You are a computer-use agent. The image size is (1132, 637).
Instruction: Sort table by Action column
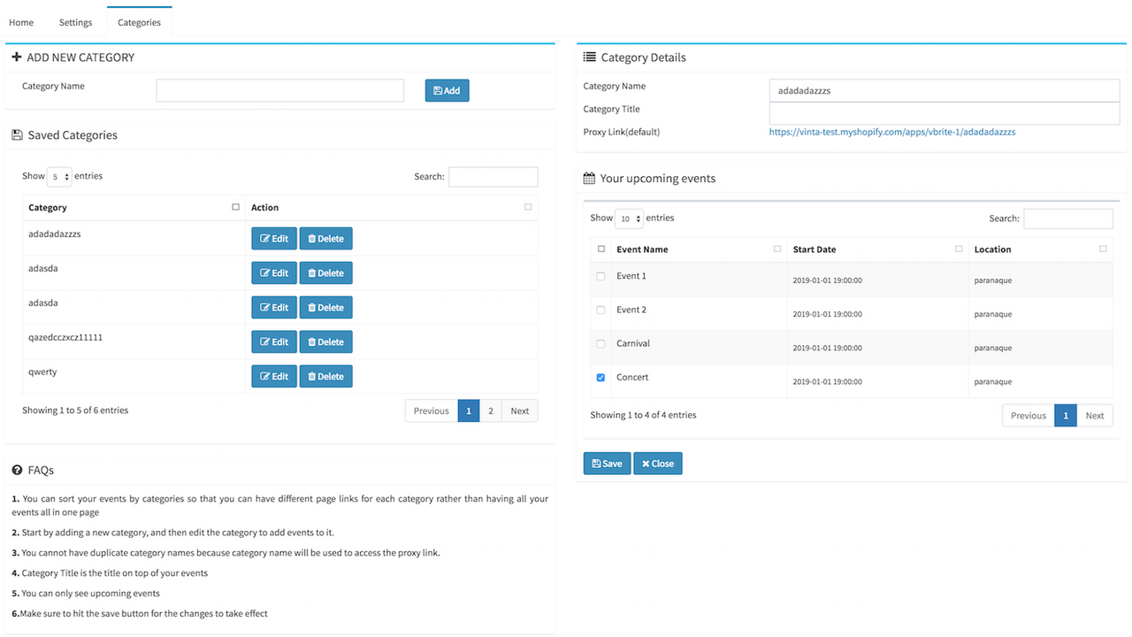[x=392, y=208]
